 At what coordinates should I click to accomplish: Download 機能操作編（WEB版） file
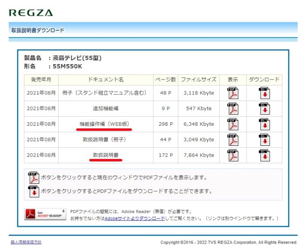click(264, 124)
